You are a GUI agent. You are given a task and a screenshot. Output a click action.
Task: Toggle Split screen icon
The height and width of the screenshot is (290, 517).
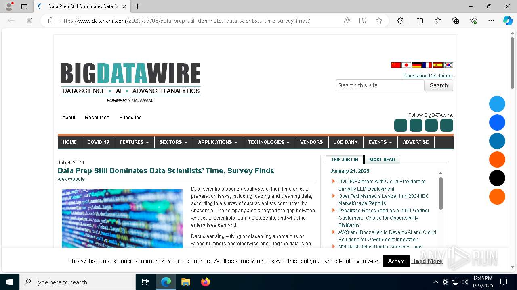click(420, 21)
